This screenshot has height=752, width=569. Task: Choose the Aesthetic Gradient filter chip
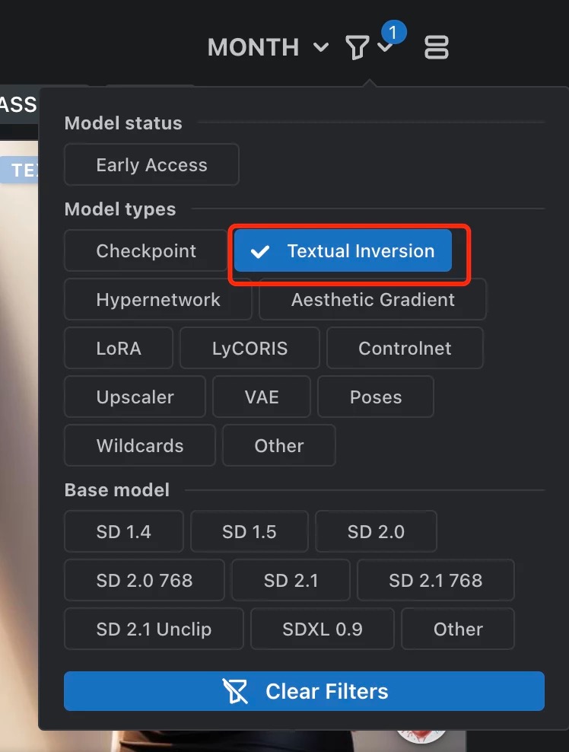coord(373,300)
